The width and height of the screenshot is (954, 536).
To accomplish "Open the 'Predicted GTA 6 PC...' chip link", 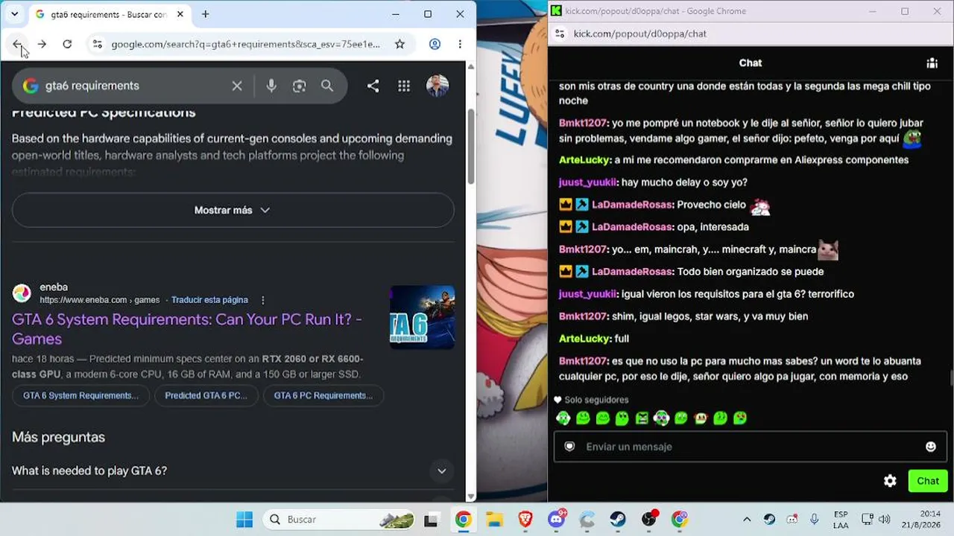I will point(206,395).
